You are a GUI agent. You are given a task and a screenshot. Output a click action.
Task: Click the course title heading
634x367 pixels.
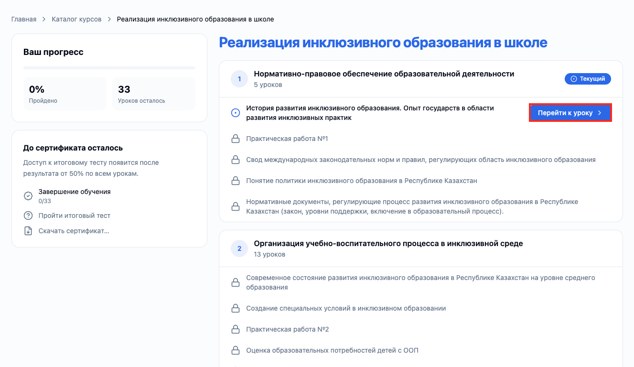tap(383, 43)
